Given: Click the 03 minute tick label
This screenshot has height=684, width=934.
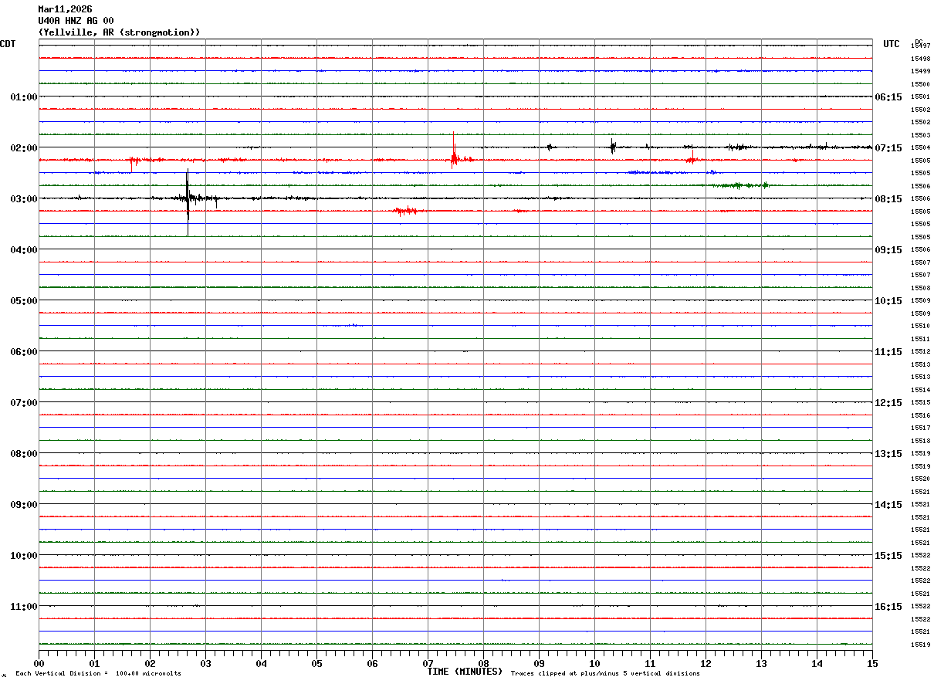Looking at the screenshot, I should point(205,663).
